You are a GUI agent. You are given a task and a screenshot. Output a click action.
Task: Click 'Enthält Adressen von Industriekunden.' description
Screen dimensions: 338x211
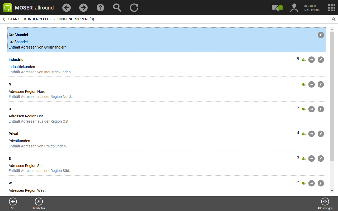(x=40, y=72)
